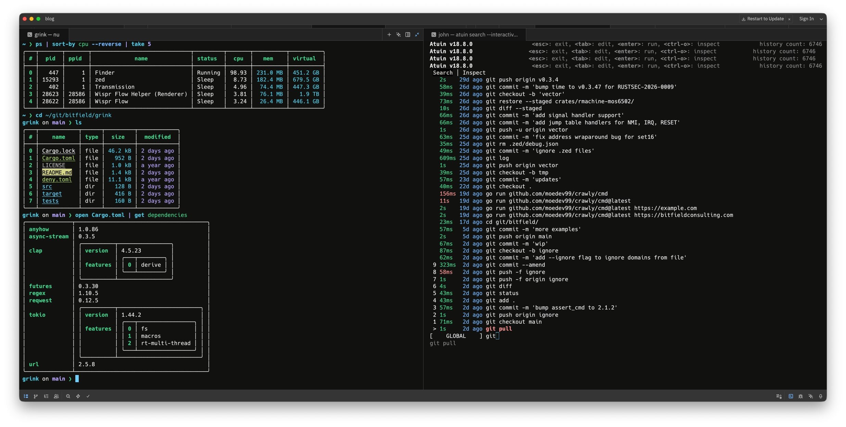Image resolution: width=846 pixels, height=427 pixels.
Task: Toggle the Terminal panel status bar button
Action: (791, 396)
